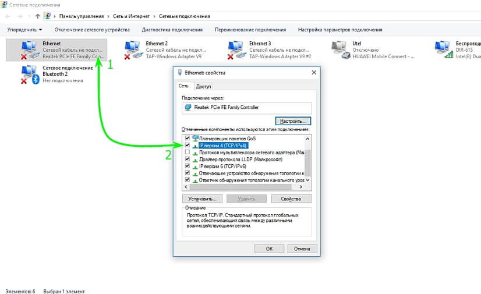Open the Упорядочить dropdown menu
Viewport: 481px width, 294px height.
24,29
